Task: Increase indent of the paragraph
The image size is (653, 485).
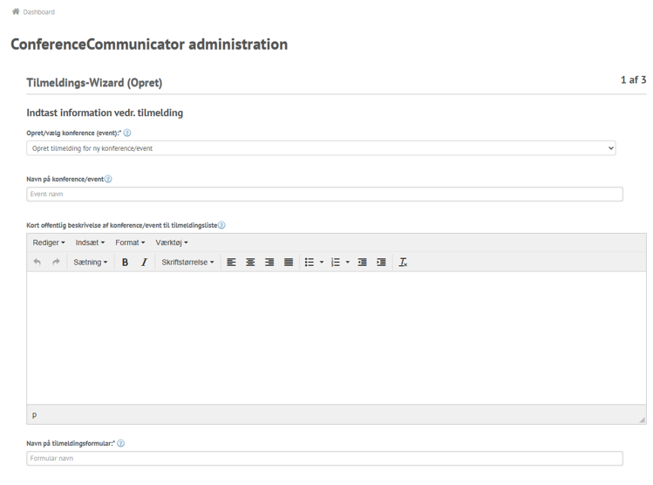Action: tap(381, 262)
